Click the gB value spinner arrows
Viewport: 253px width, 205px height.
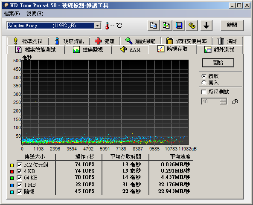tap(223, 101)
